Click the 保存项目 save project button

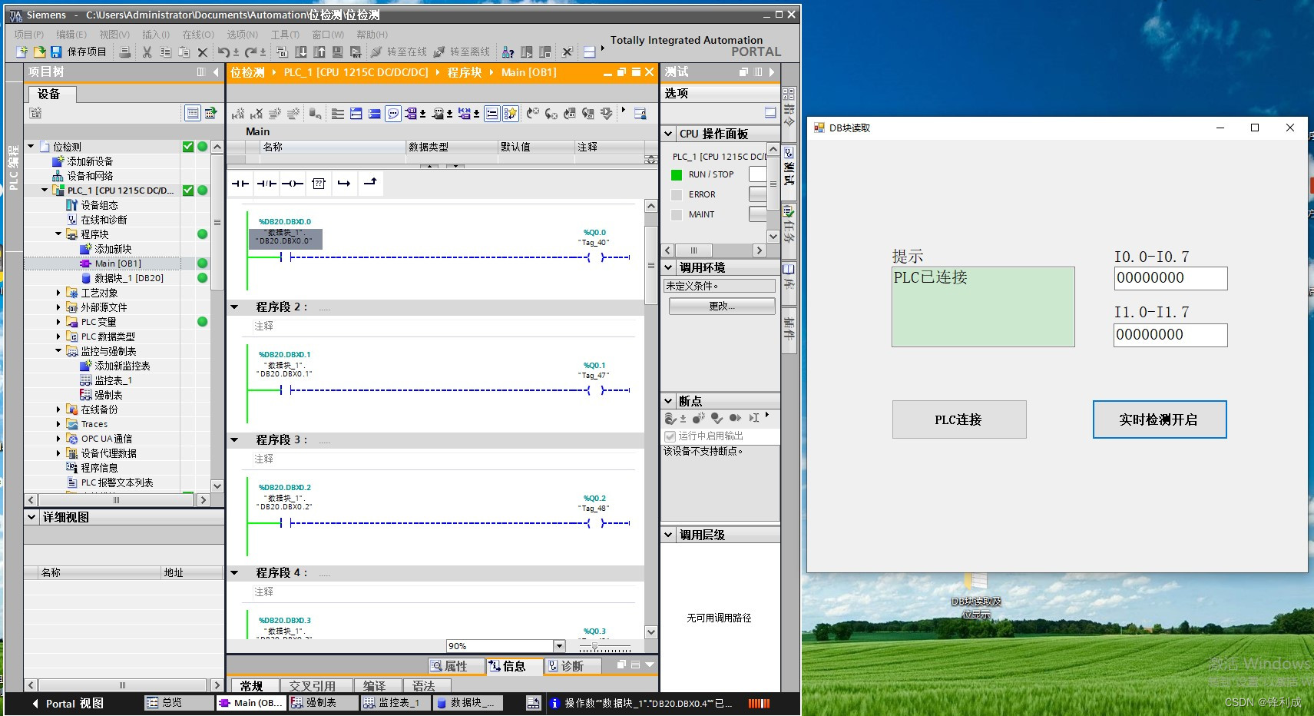(x=78, y=51)
